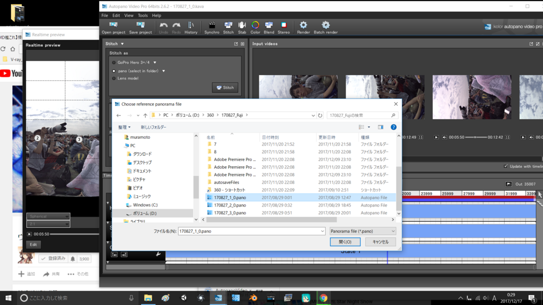Screen dimensions: 543x305
Task: Click the horizontal scrollbar in file list
Action: 271,220
